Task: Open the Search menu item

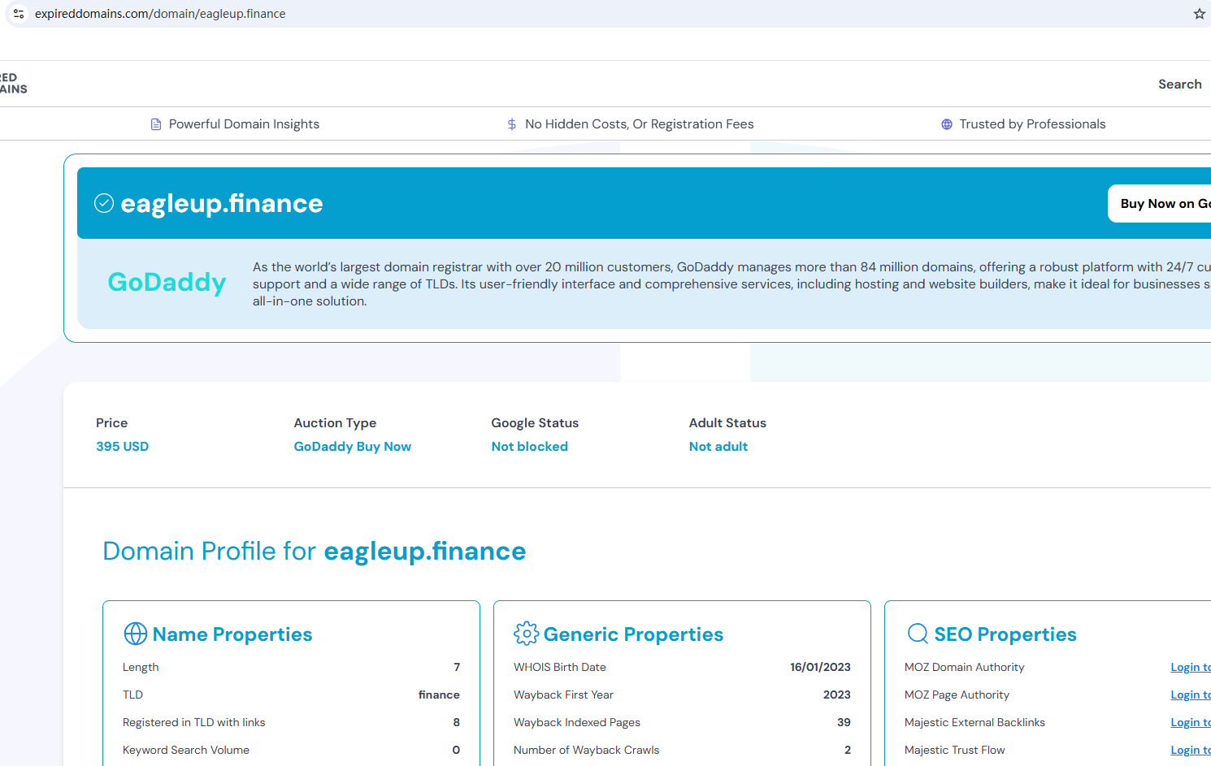Action: 1180,84
